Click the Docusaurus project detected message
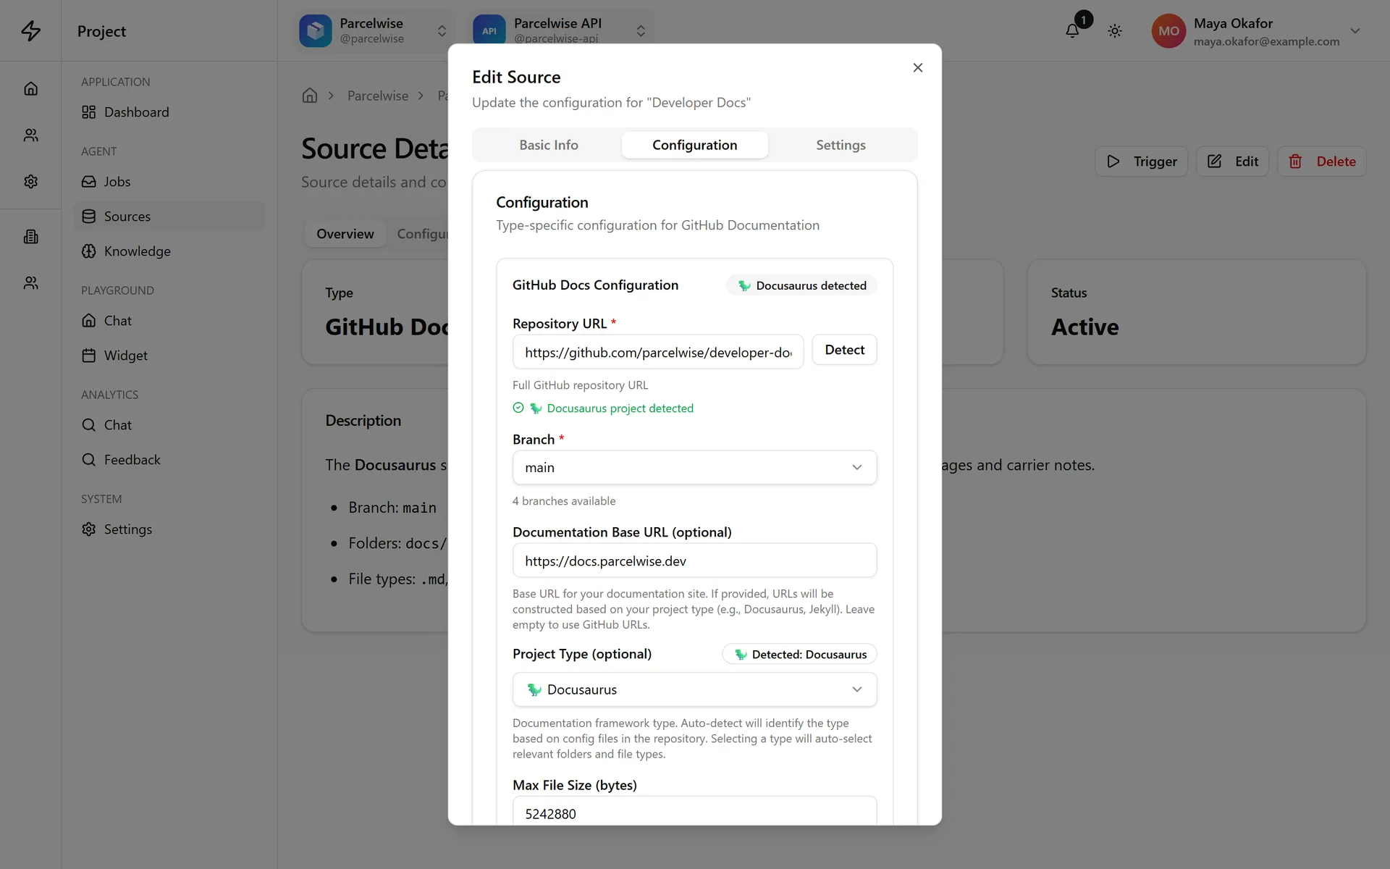 point(603,408)
